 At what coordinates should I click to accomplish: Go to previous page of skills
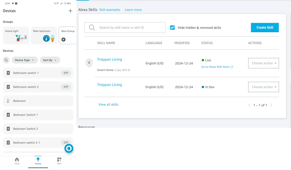(x=249, y=105)
